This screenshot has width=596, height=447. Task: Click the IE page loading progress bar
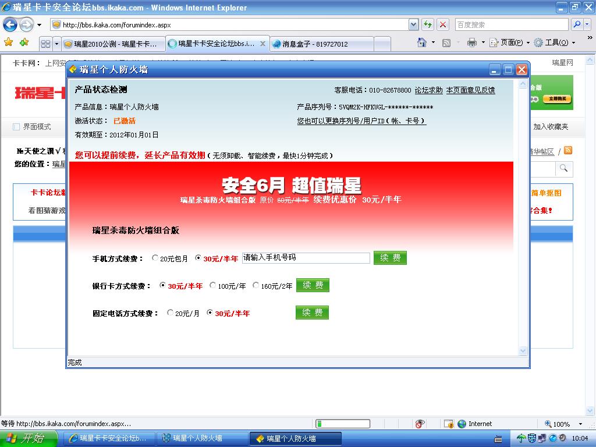[x=343, y=424]
